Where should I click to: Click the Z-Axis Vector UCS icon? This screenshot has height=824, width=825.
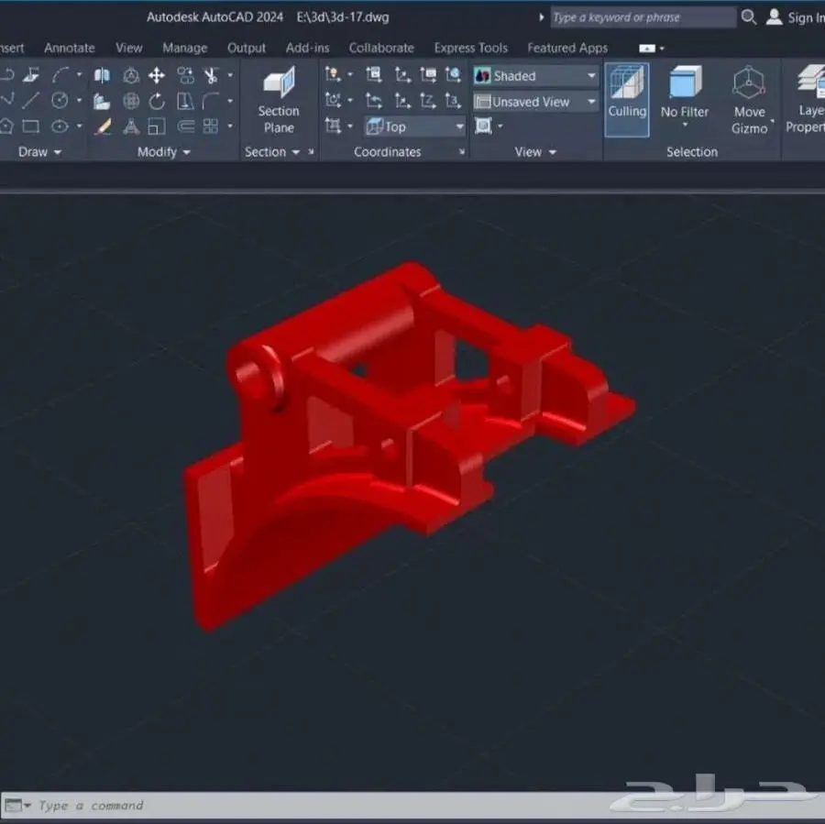coord(428,101)
